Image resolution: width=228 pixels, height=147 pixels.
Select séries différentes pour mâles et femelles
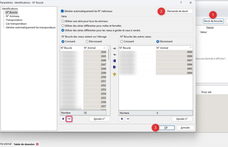click(63, 26)
